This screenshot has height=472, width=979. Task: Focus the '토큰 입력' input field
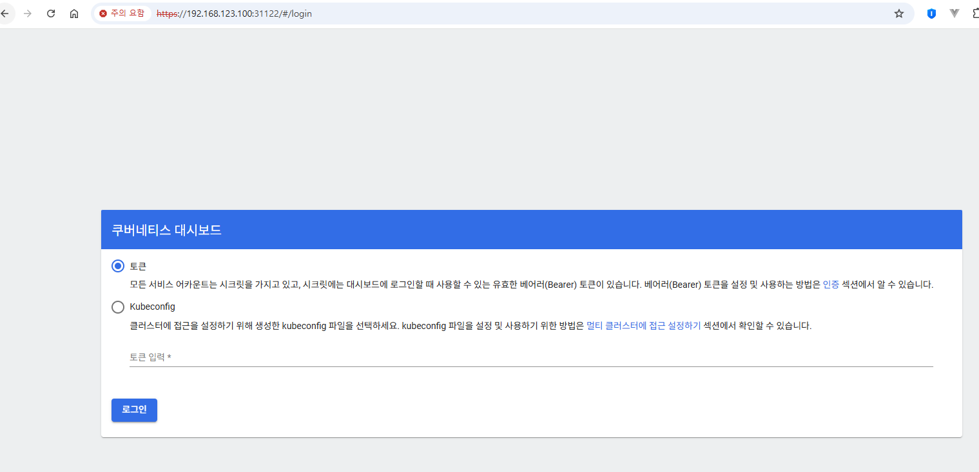[531, 357]
